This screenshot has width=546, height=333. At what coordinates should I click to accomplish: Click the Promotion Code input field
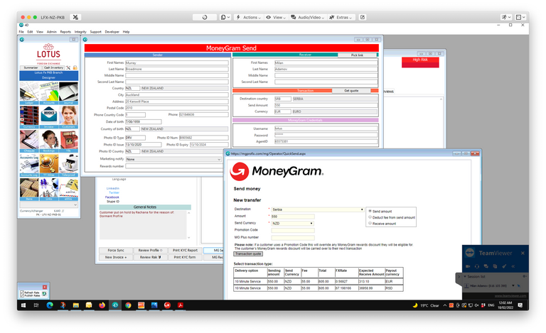(x=293, y=230)
